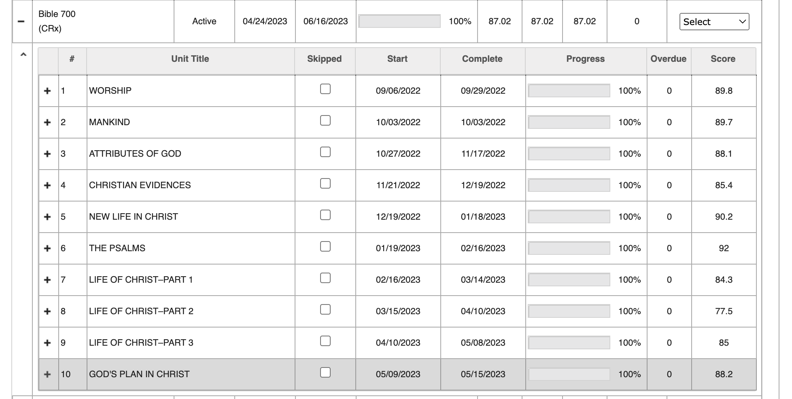Tick Skipped for LIFE OF CHRIST–PART 1
792x399 pixels.
point(325,278)
